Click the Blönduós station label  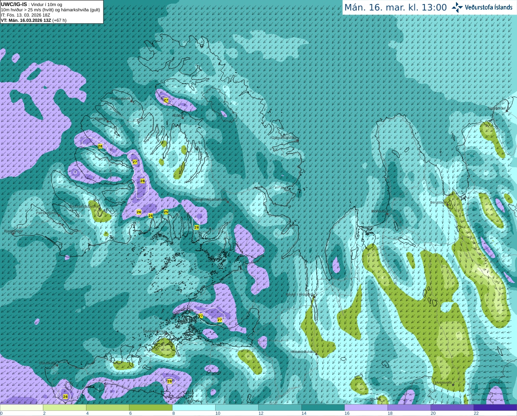click(379, 211)
